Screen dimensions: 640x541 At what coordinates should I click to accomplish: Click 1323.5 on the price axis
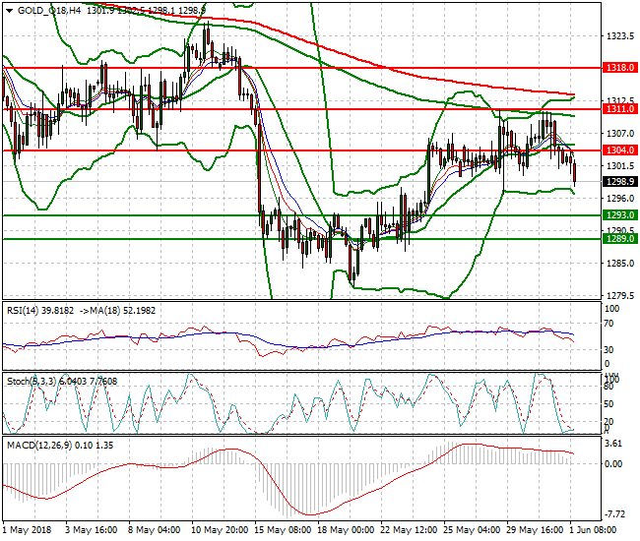click(615, 36)
